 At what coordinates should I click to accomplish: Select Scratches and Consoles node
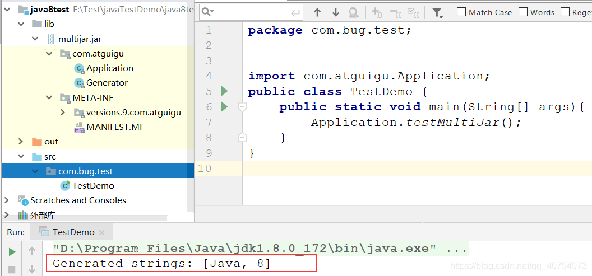(x=78, y=200)
